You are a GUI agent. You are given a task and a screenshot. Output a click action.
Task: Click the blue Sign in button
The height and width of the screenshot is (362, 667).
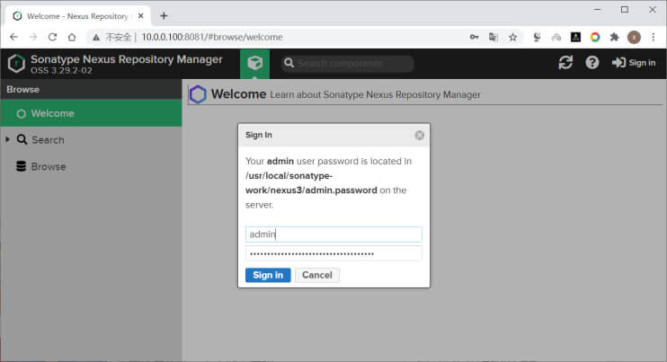click(268, 275)
